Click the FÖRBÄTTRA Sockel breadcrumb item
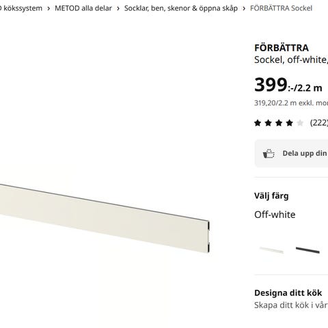Viewport: 328px width, 328px height. click(x=281, y=8)
